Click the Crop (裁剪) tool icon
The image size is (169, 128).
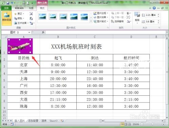click(x=137, y=15)
